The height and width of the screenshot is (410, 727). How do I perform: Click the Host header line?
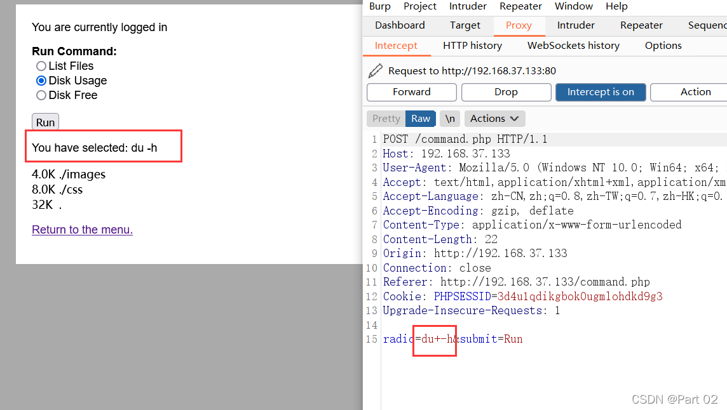click(x=446, y=154)
